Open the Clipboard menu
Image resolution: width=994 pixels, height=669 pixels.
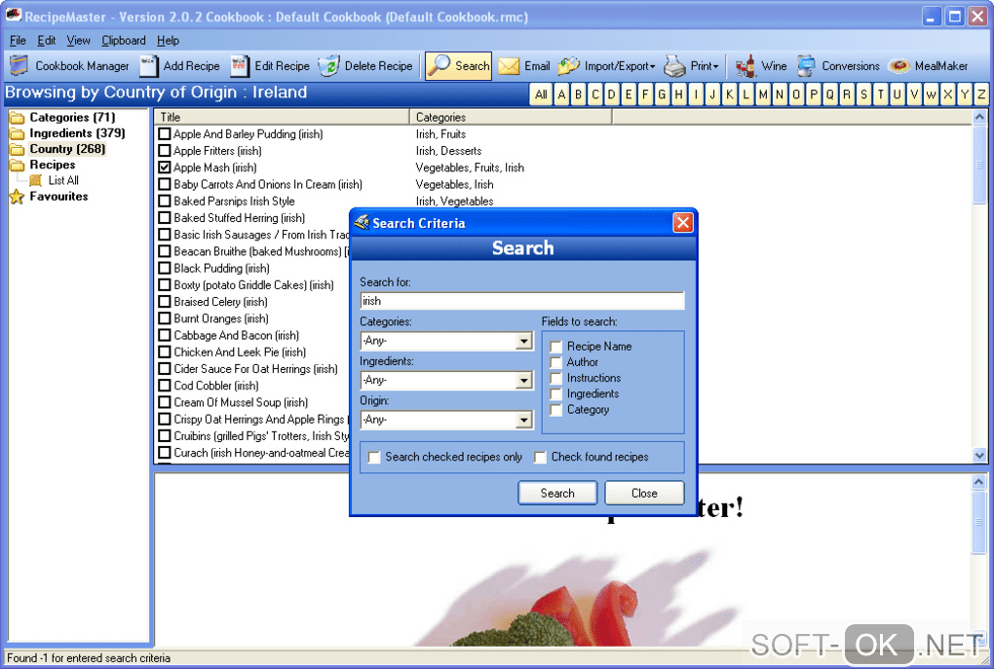tap(124, 41)
